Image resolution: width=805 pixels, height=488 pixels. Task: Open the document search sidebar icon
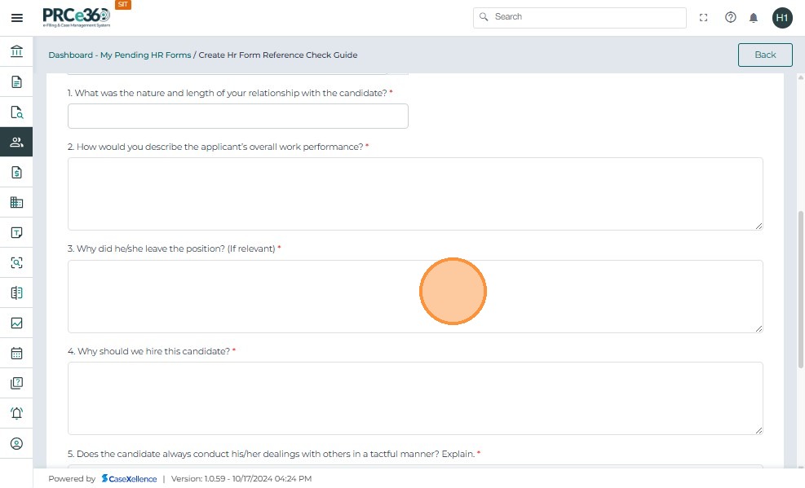click(16, 112)
